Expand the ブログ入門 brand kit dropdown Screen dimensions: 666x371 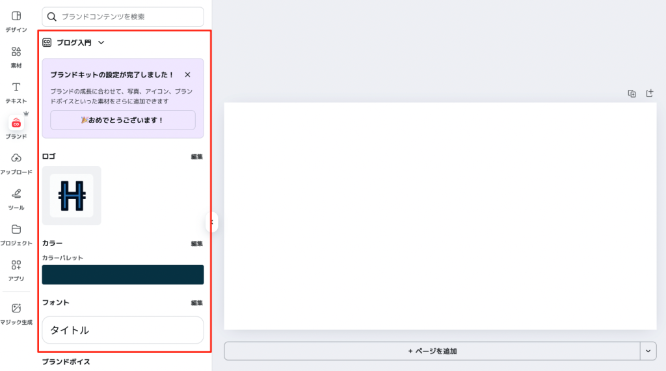point(101,43)
